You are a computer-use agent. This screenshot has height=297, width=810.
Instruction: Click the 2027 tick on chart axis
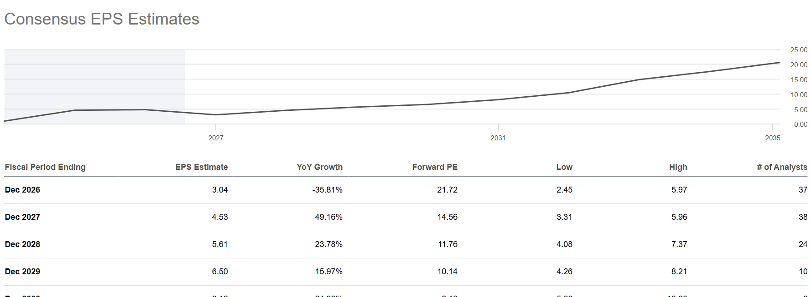coord(216,138)
